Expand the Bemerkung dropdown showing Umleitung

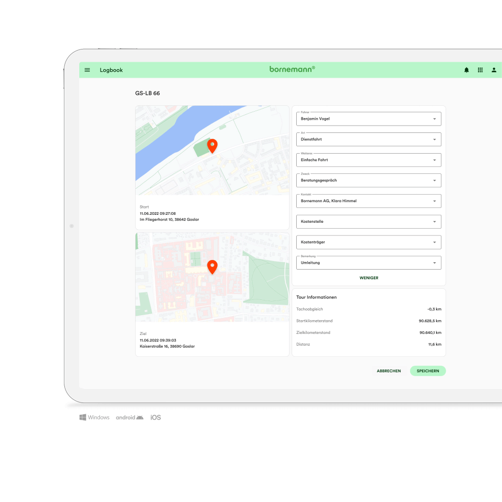pyautogui.click(x=368, y=263)
